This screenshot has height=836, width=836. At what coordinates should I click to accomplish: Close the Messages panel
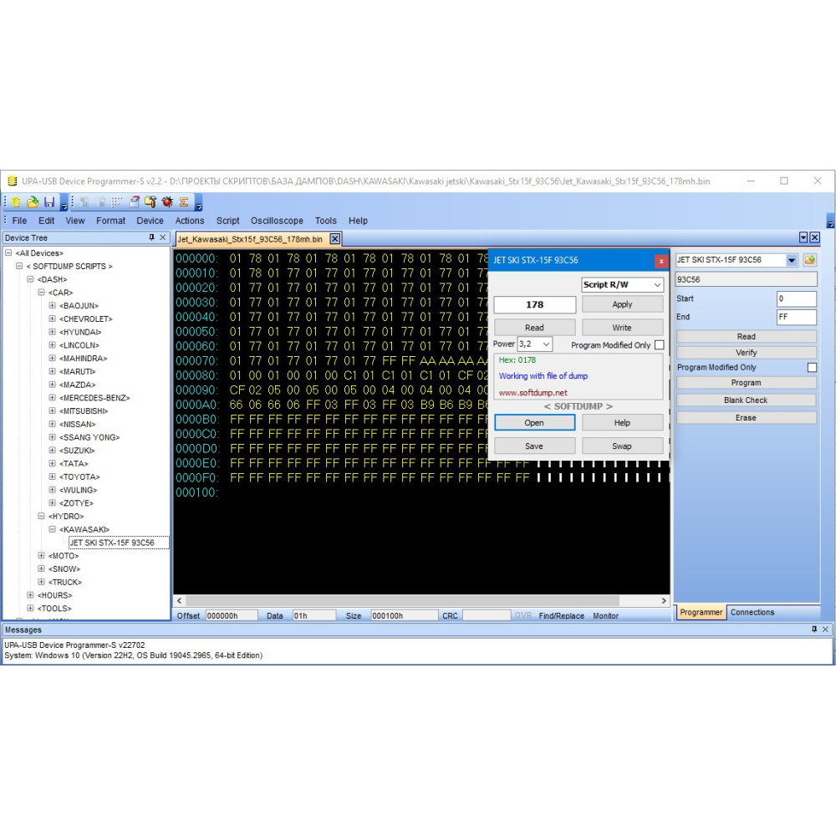(825, 630)
